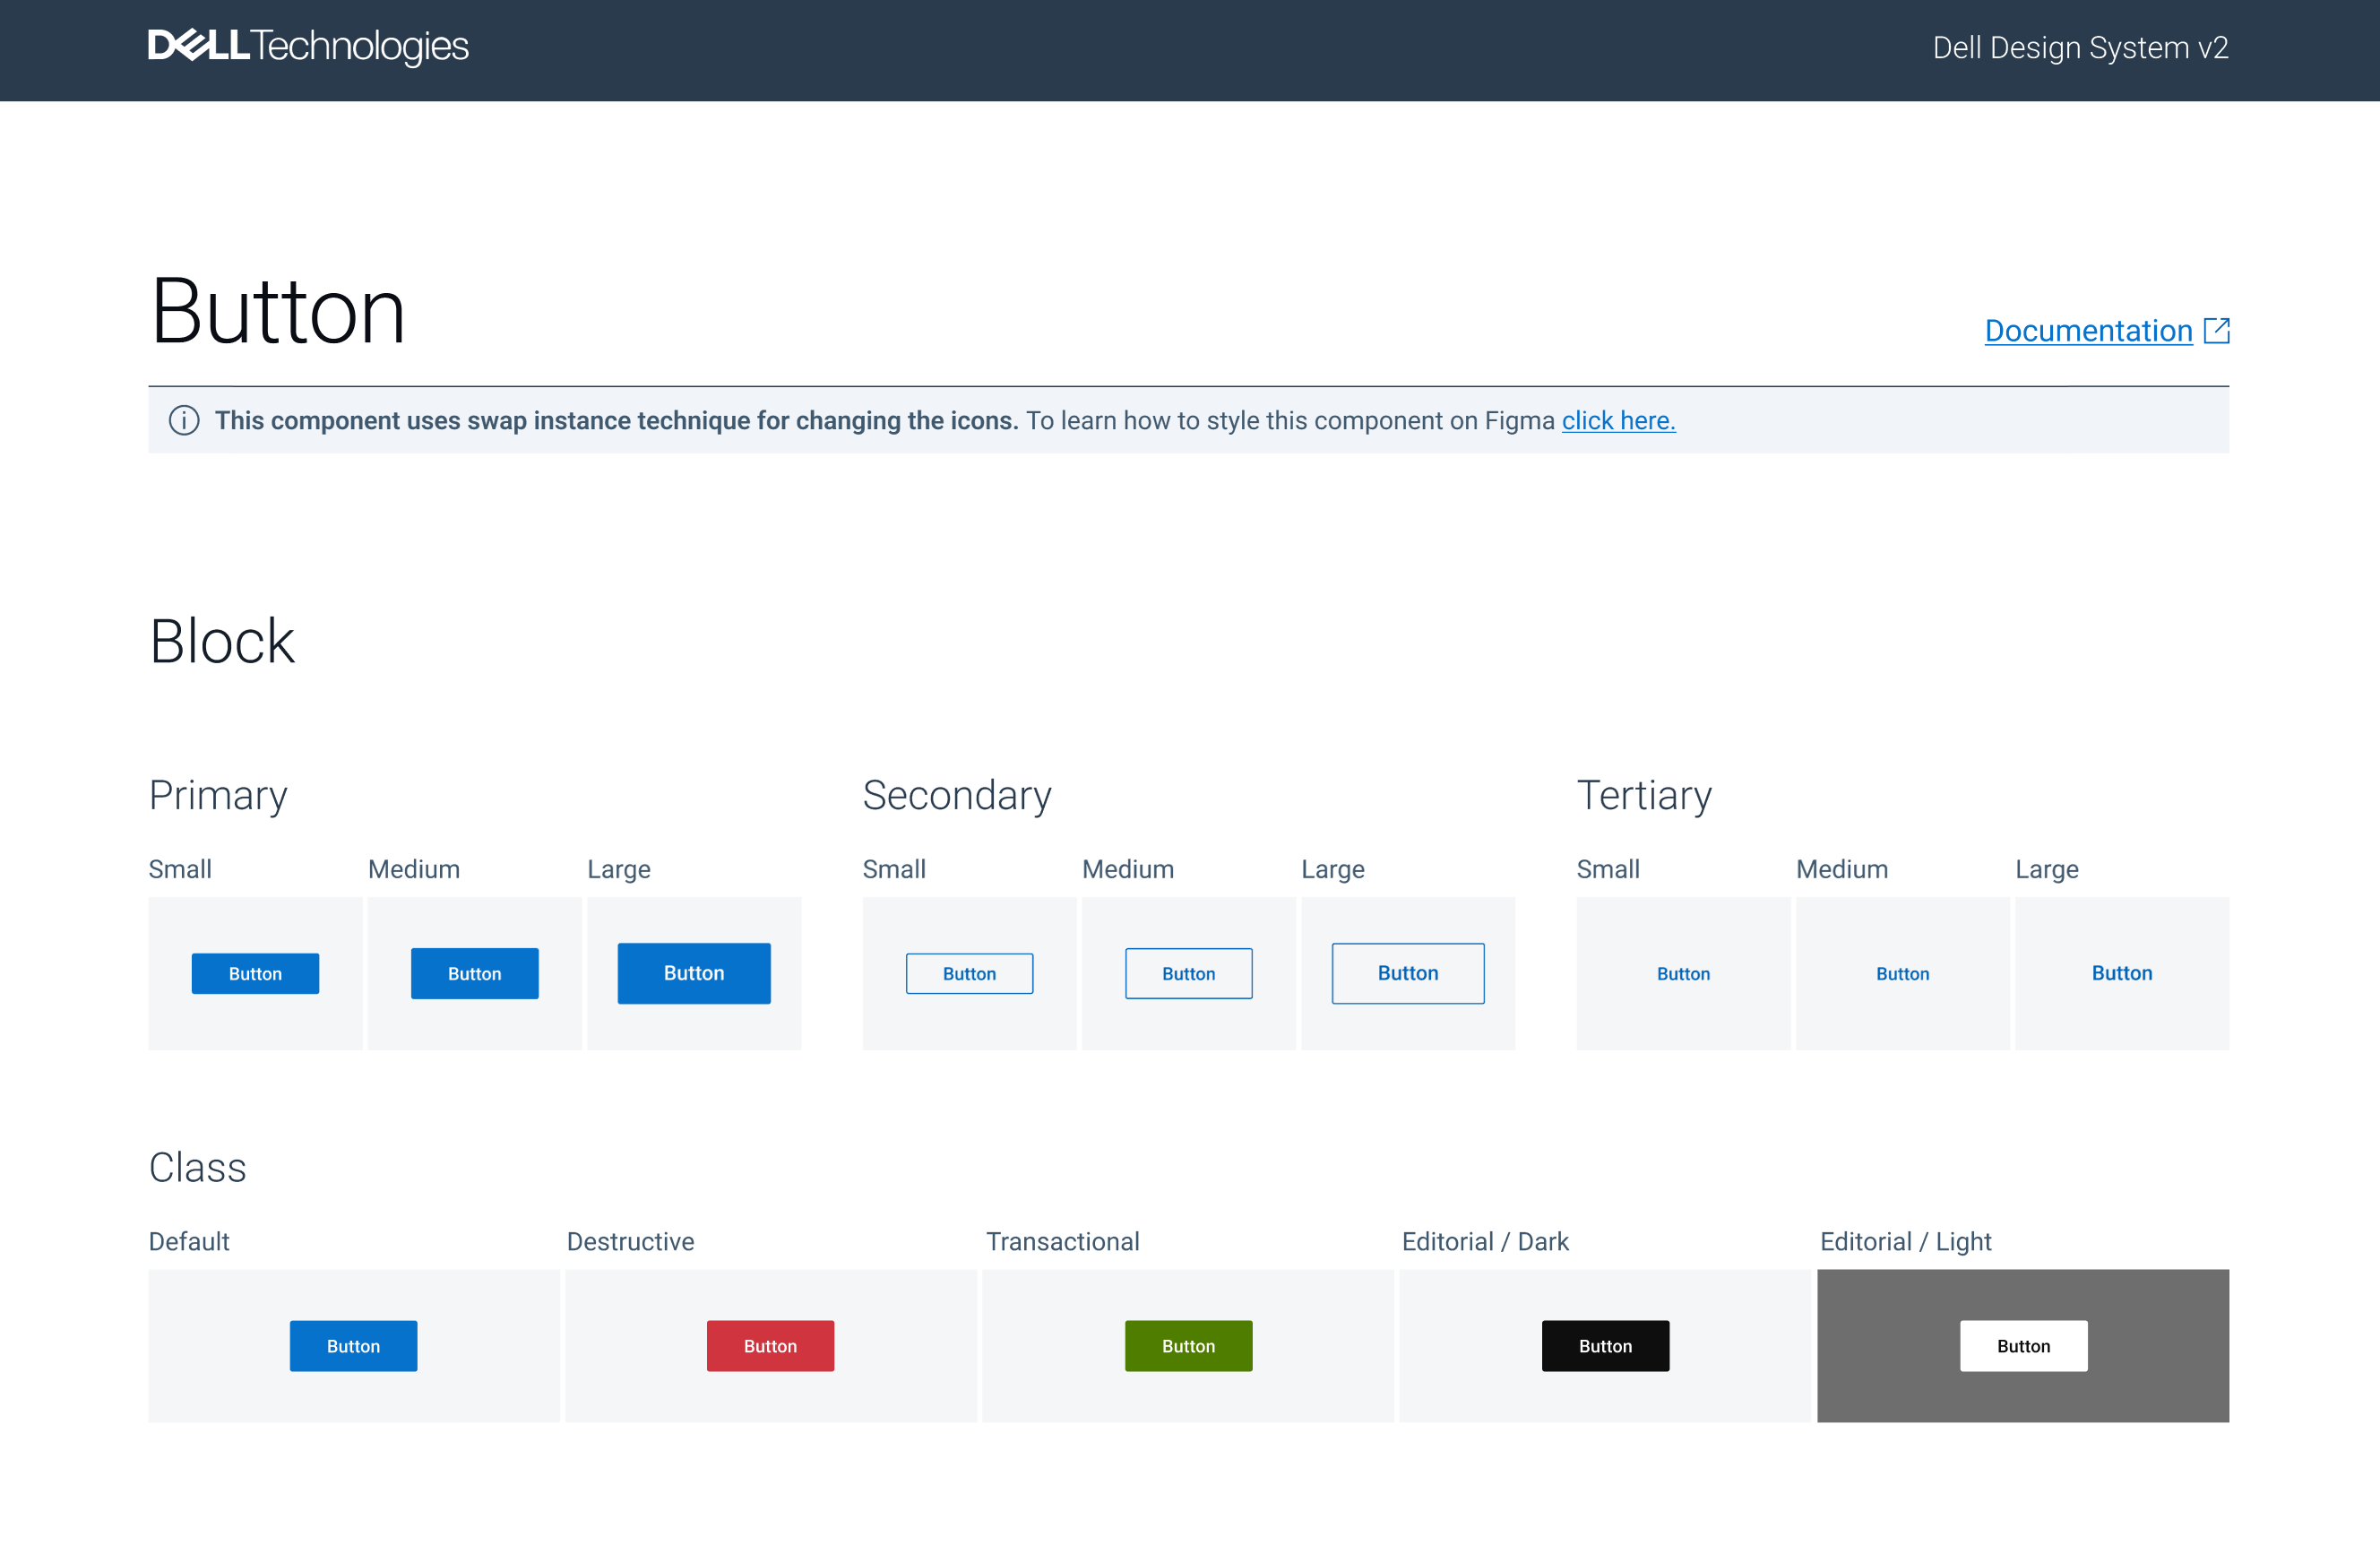Click the small Tertiary text button
The height and width of the screenshot is (1545, 2380).
click(1683, 973)
